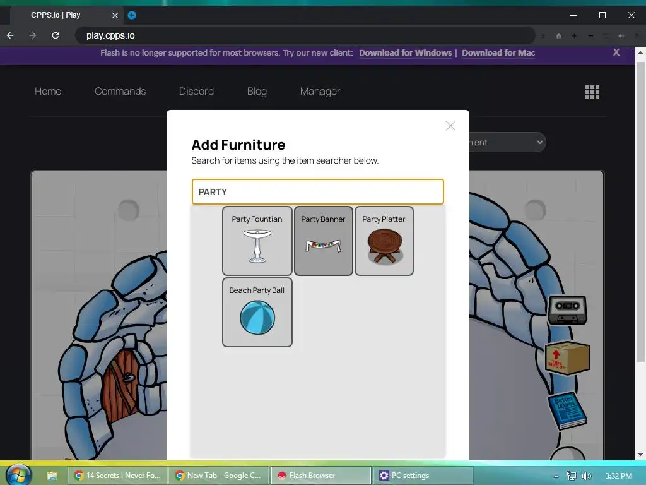The width and height of the screenshot is (646, 485).
Task: Open File Explorer from taskbar
Action: coord(52,476)
